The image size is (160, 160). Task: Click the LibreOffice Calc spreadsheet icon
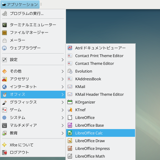70,133
